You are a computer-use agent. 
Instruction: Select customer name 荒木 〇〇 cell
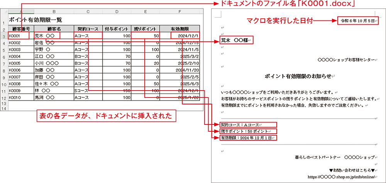point(54,36)
